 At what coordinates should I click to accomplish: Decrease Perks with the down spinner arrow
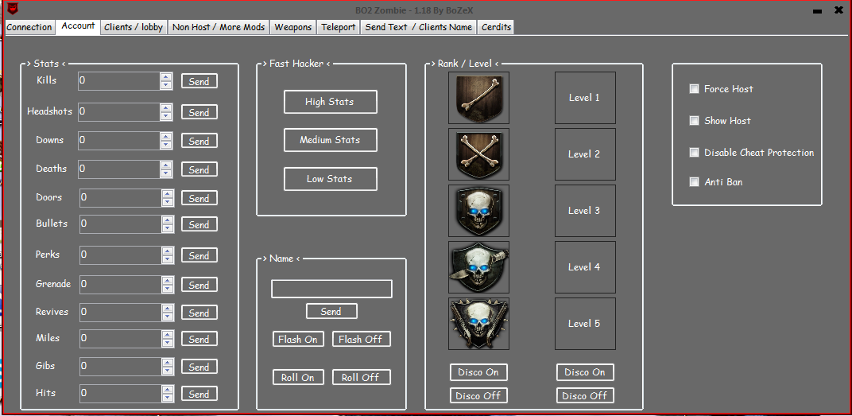[x=168, y=259]
